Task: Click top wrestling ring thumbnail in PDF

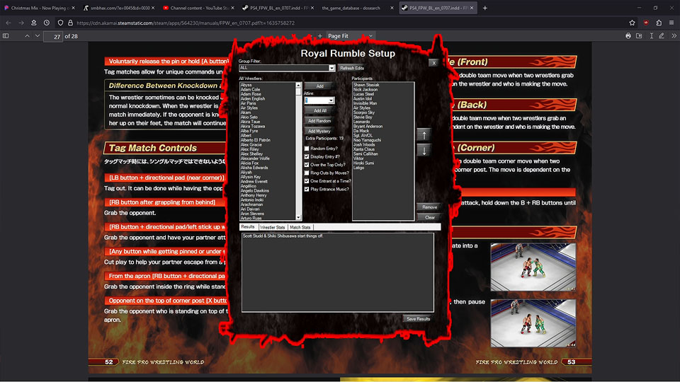Action: (533, 267)
